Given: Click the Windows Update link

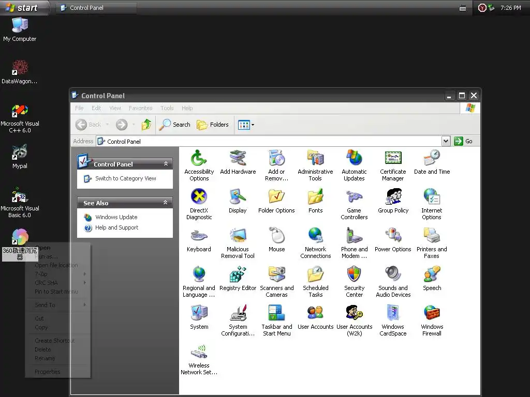Looking at the screenshot, I should coord(116,217).
